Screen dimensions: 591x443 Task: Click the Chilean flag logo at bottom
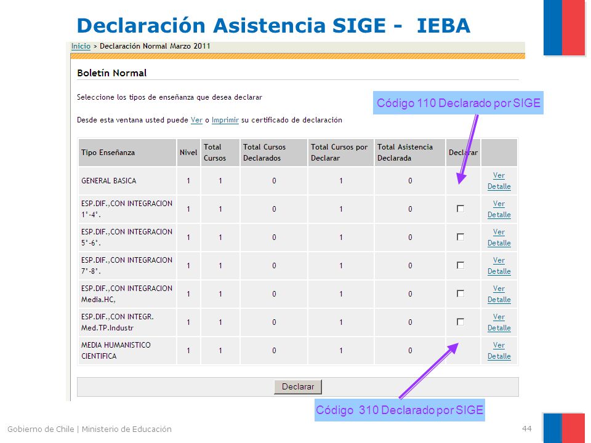tap(565, 428)
